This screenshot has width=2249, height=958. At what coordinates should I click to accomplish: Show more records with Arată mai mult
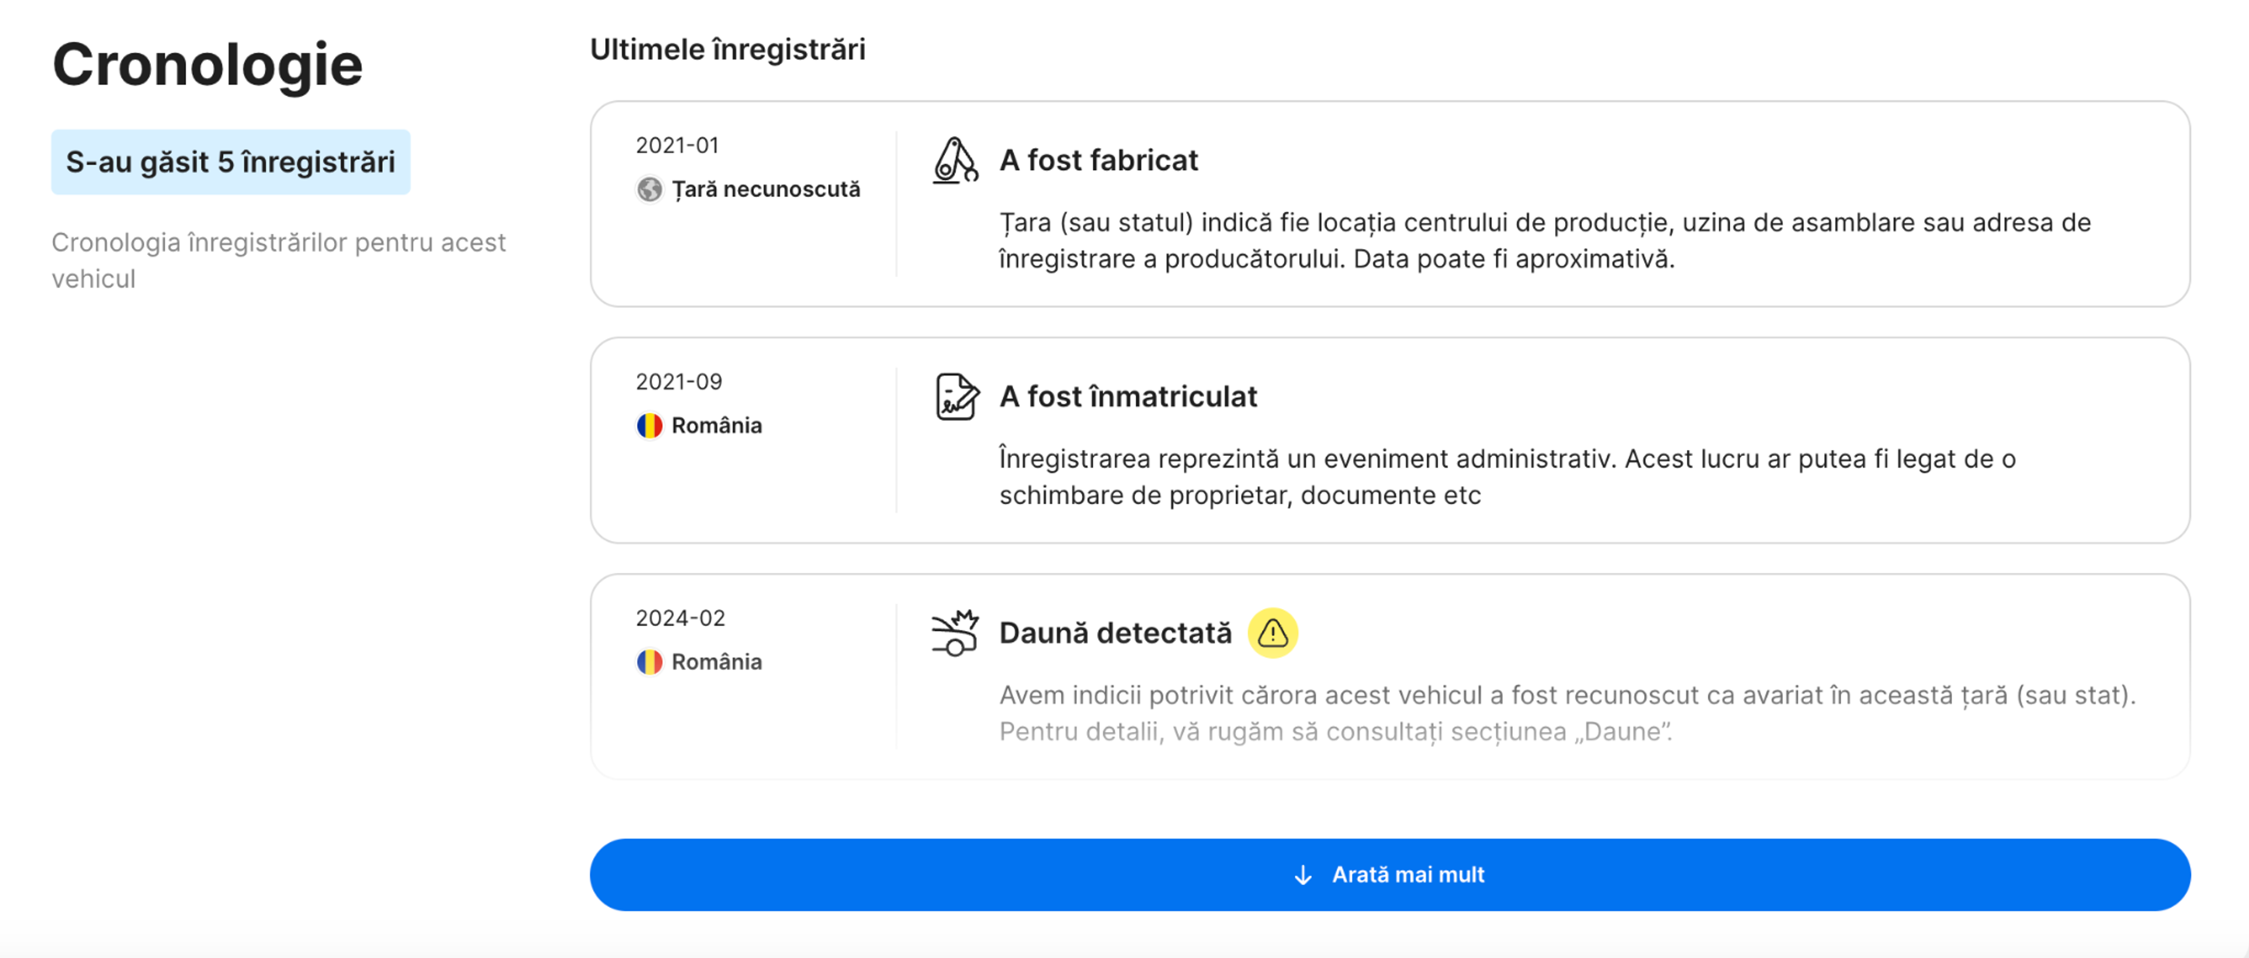(x=1390, y=875)
